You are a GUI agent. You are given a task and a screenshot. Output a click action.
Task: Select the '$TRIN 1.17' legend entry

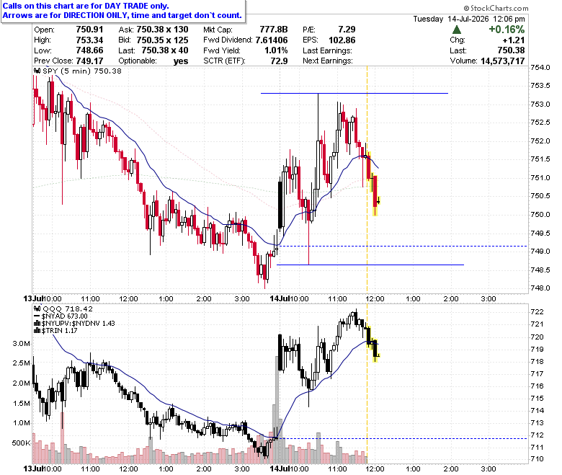pyautogui.click(x=60, y=331)
